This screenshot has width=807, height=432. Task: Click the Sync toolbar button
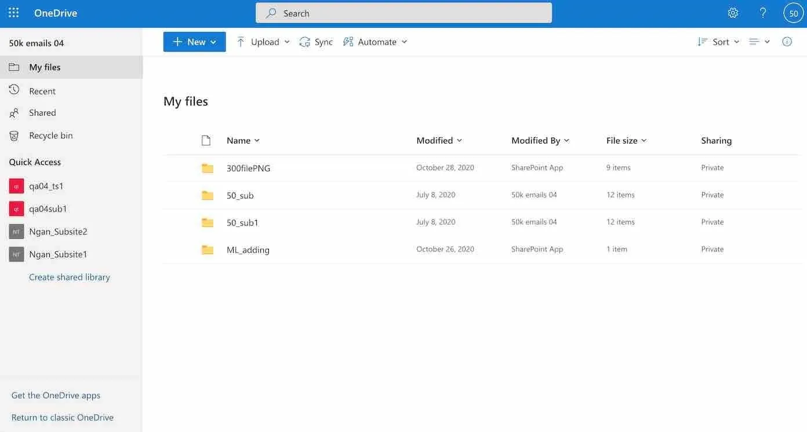[316, 42]
